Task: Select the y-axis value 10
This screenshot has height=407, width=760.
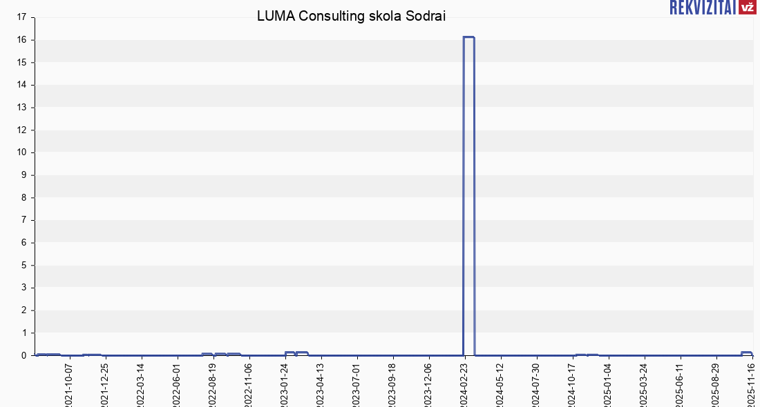Action: click(x=23, y=152)
